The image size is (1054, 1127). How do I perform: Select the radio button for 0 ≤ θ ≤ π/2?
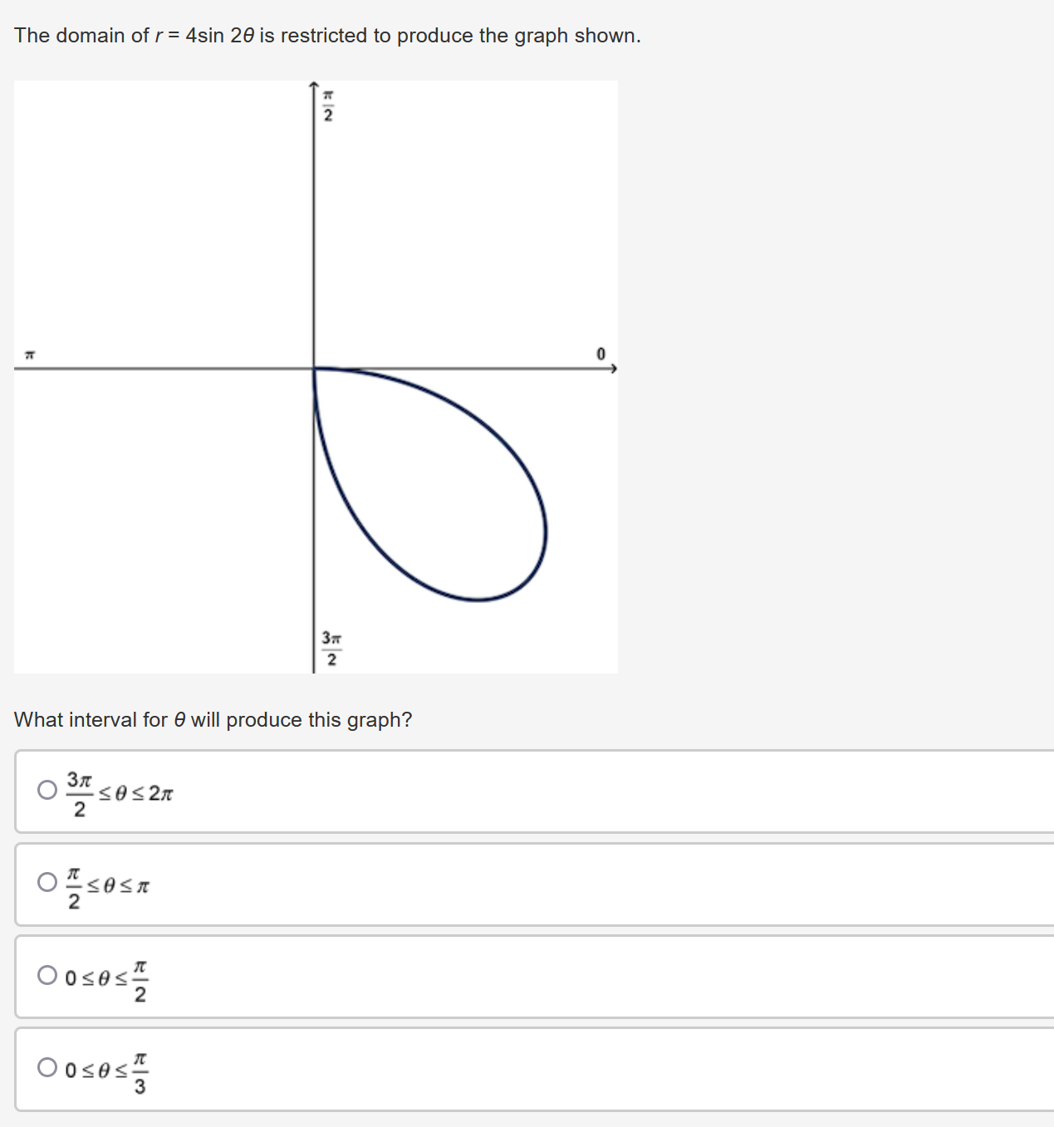click(x=46, y=975)
